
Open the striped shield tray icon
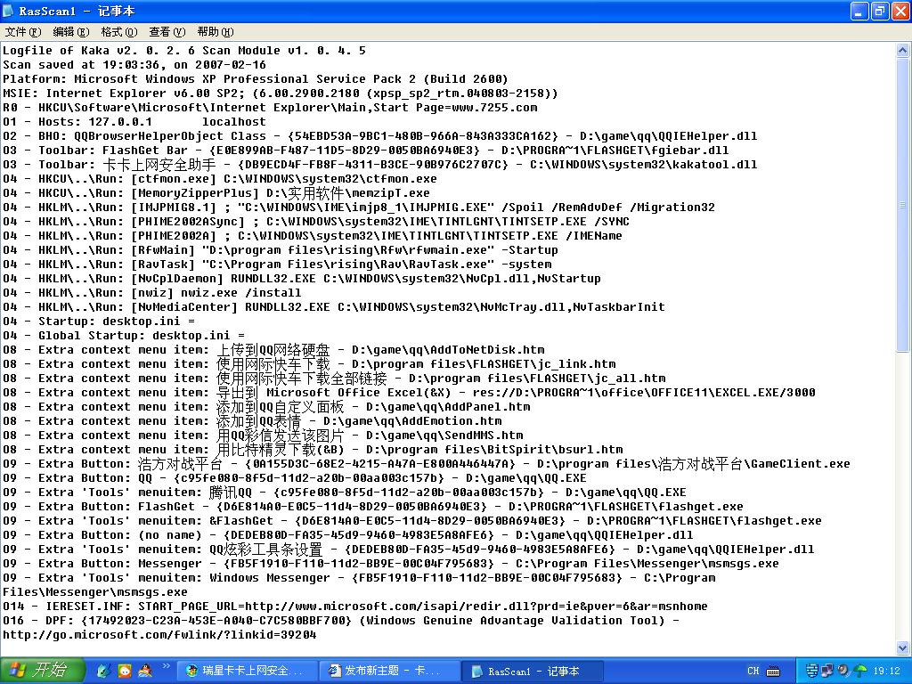pyautogui.click(x=812, y=671)
